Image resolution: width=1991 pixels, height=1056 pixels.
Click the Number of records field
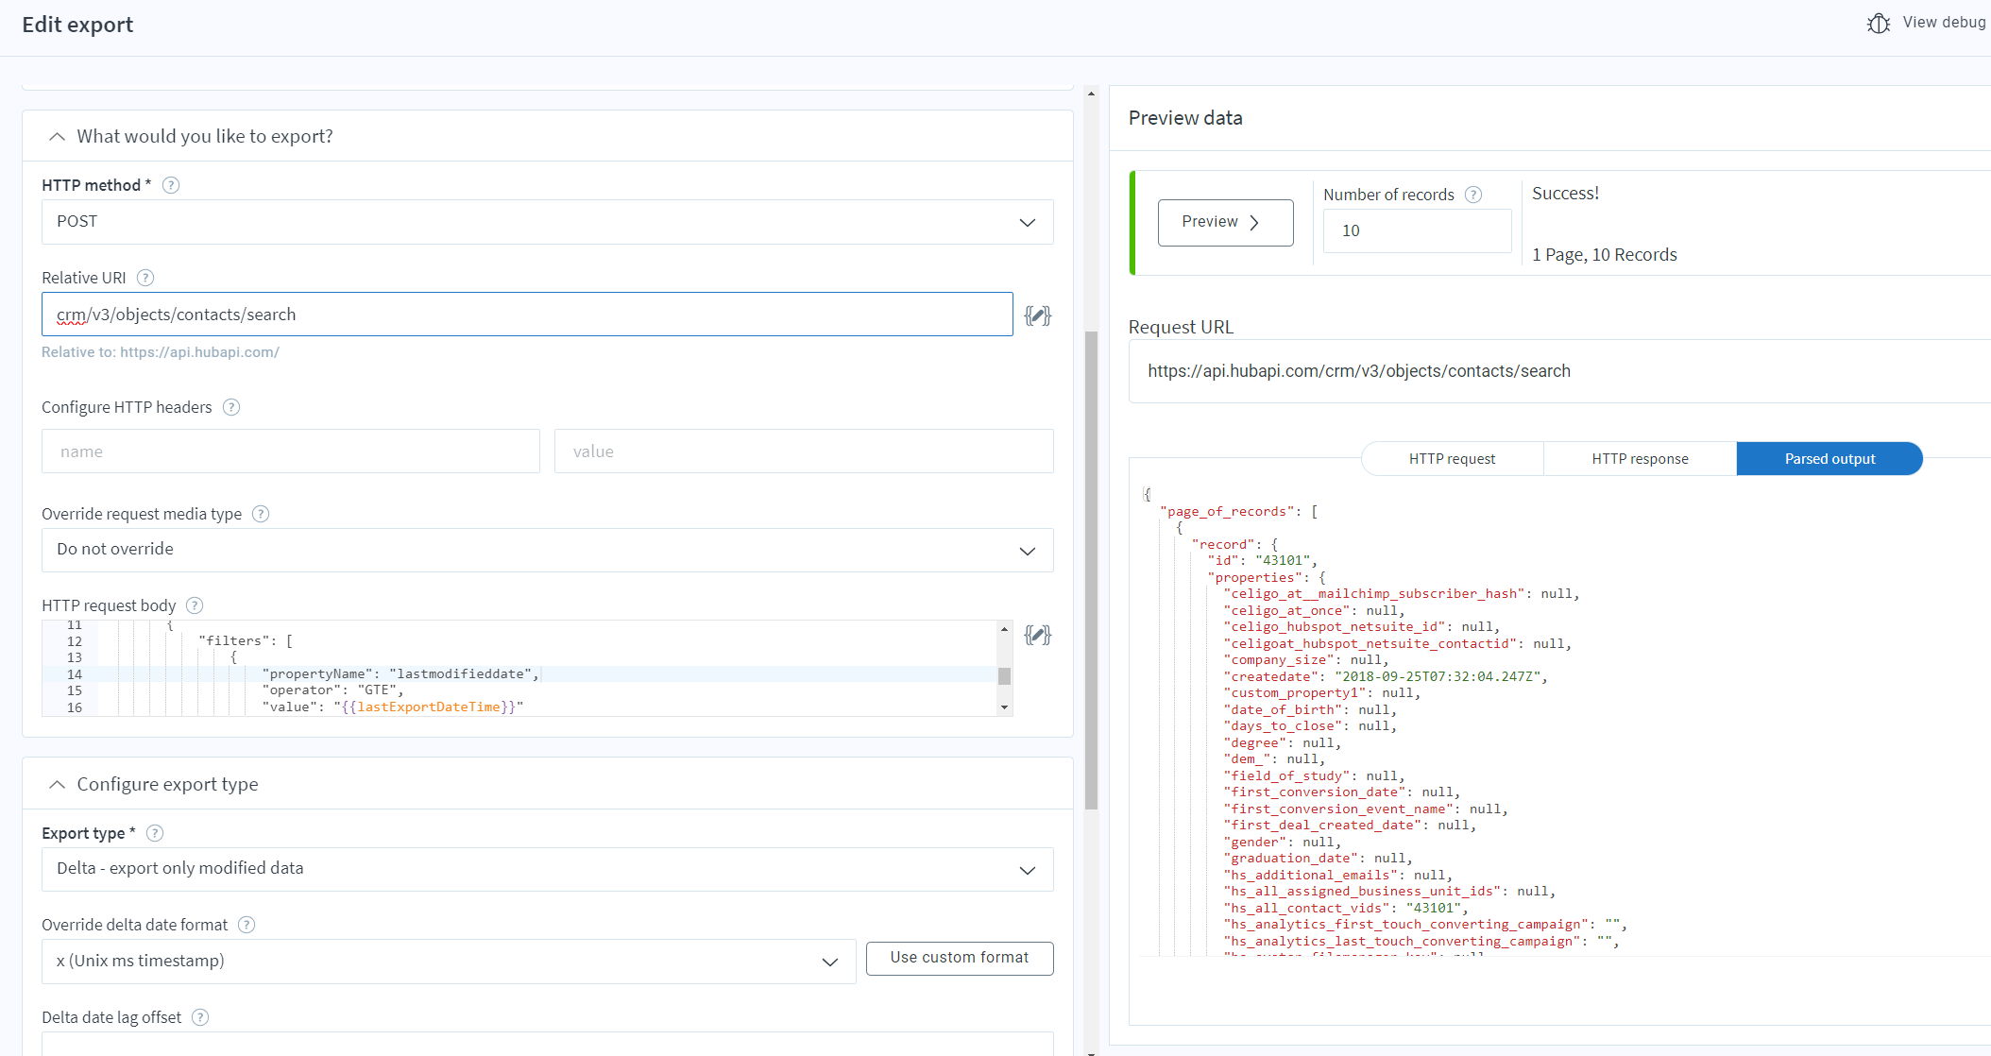click(x=1417, y=230)
